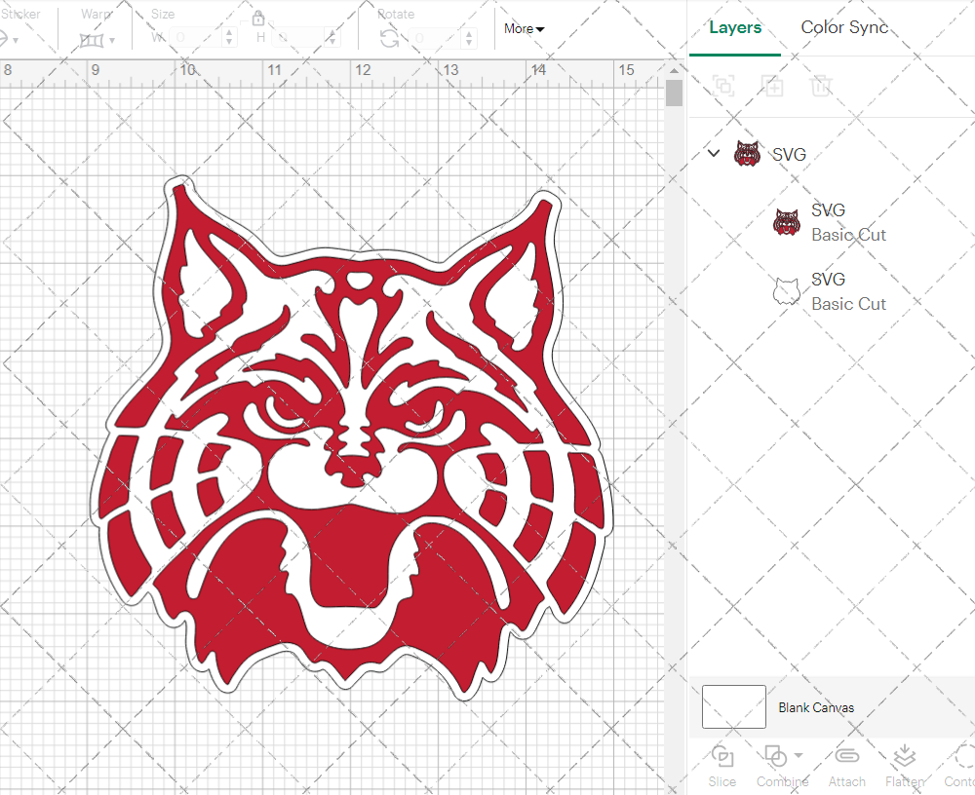Open the More options dropdown

[x=524, y=29]
